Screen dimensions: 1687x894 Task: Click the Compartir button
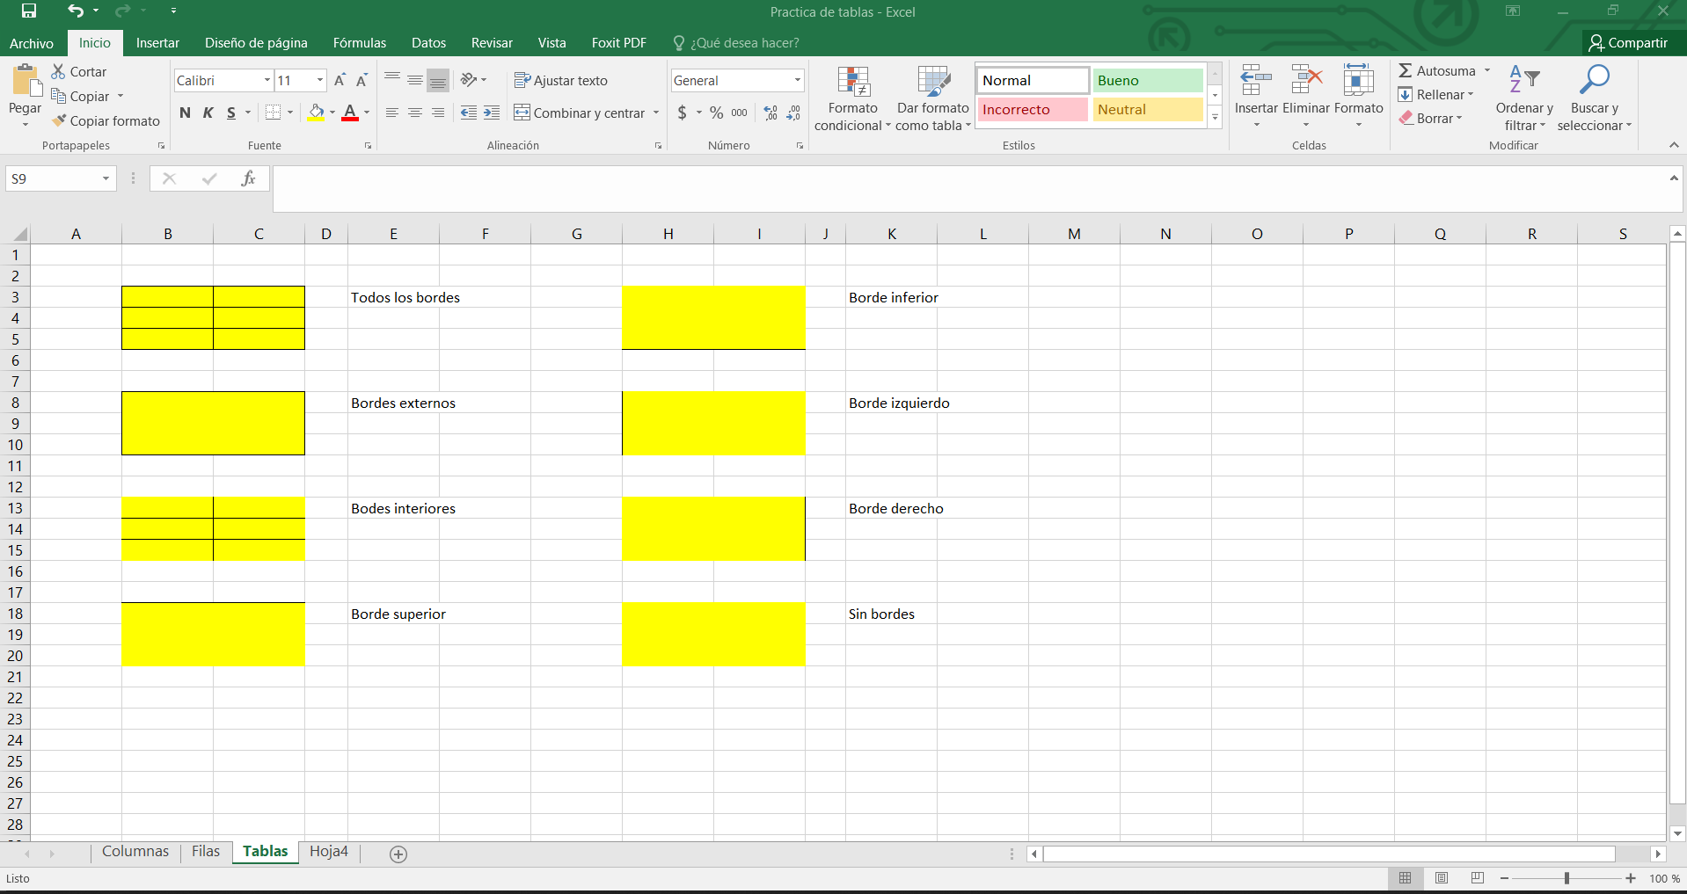(1628, 43)
